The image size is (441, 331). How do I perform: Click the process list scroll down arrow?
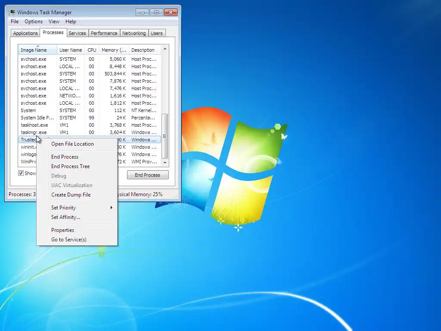165,162
